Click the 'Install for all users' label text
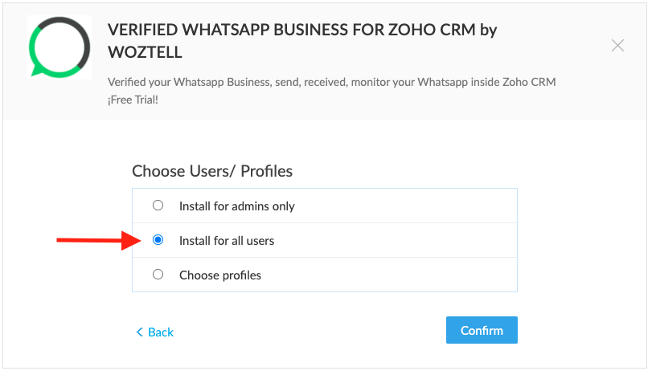 point(227,241)
